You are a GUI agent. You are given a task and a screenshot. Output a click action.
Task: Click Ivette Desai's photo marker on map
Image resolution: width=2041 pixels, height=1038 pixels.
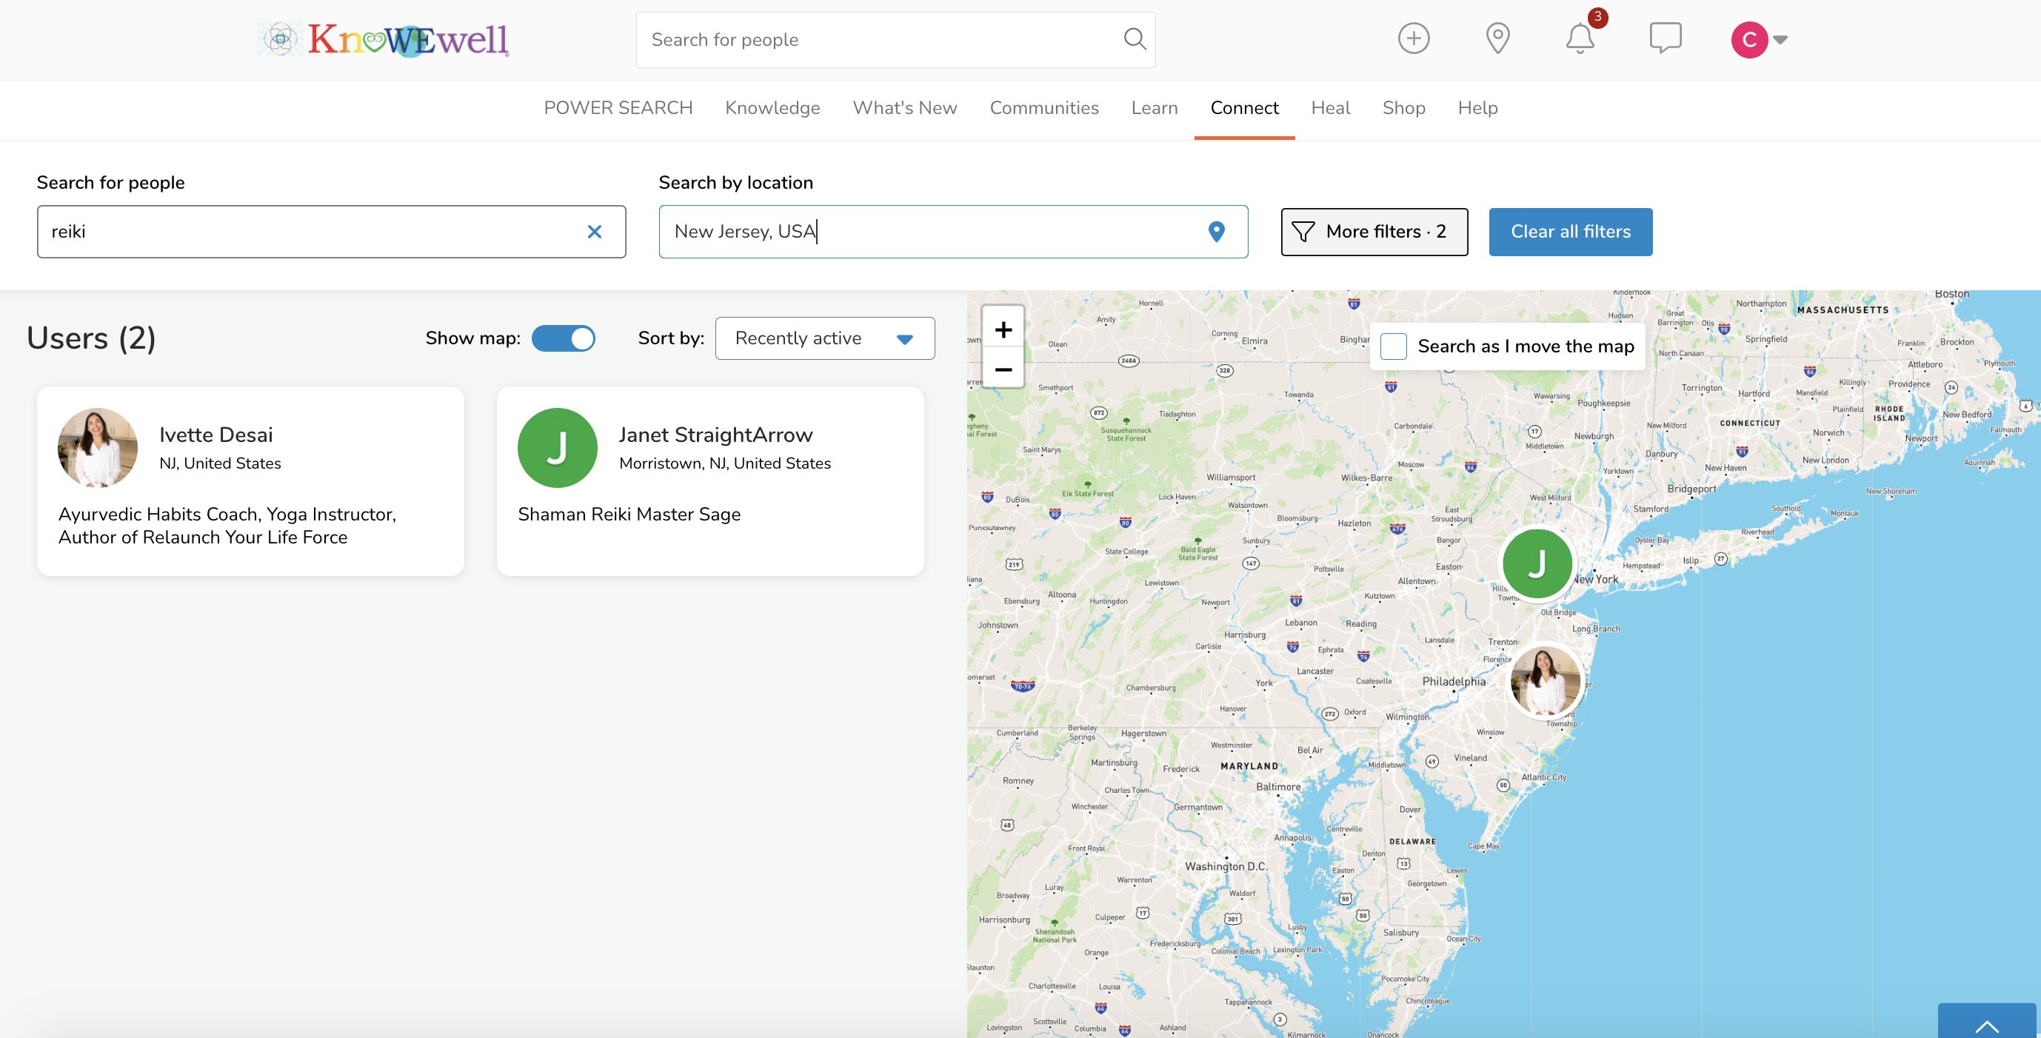click(1545, 681)
